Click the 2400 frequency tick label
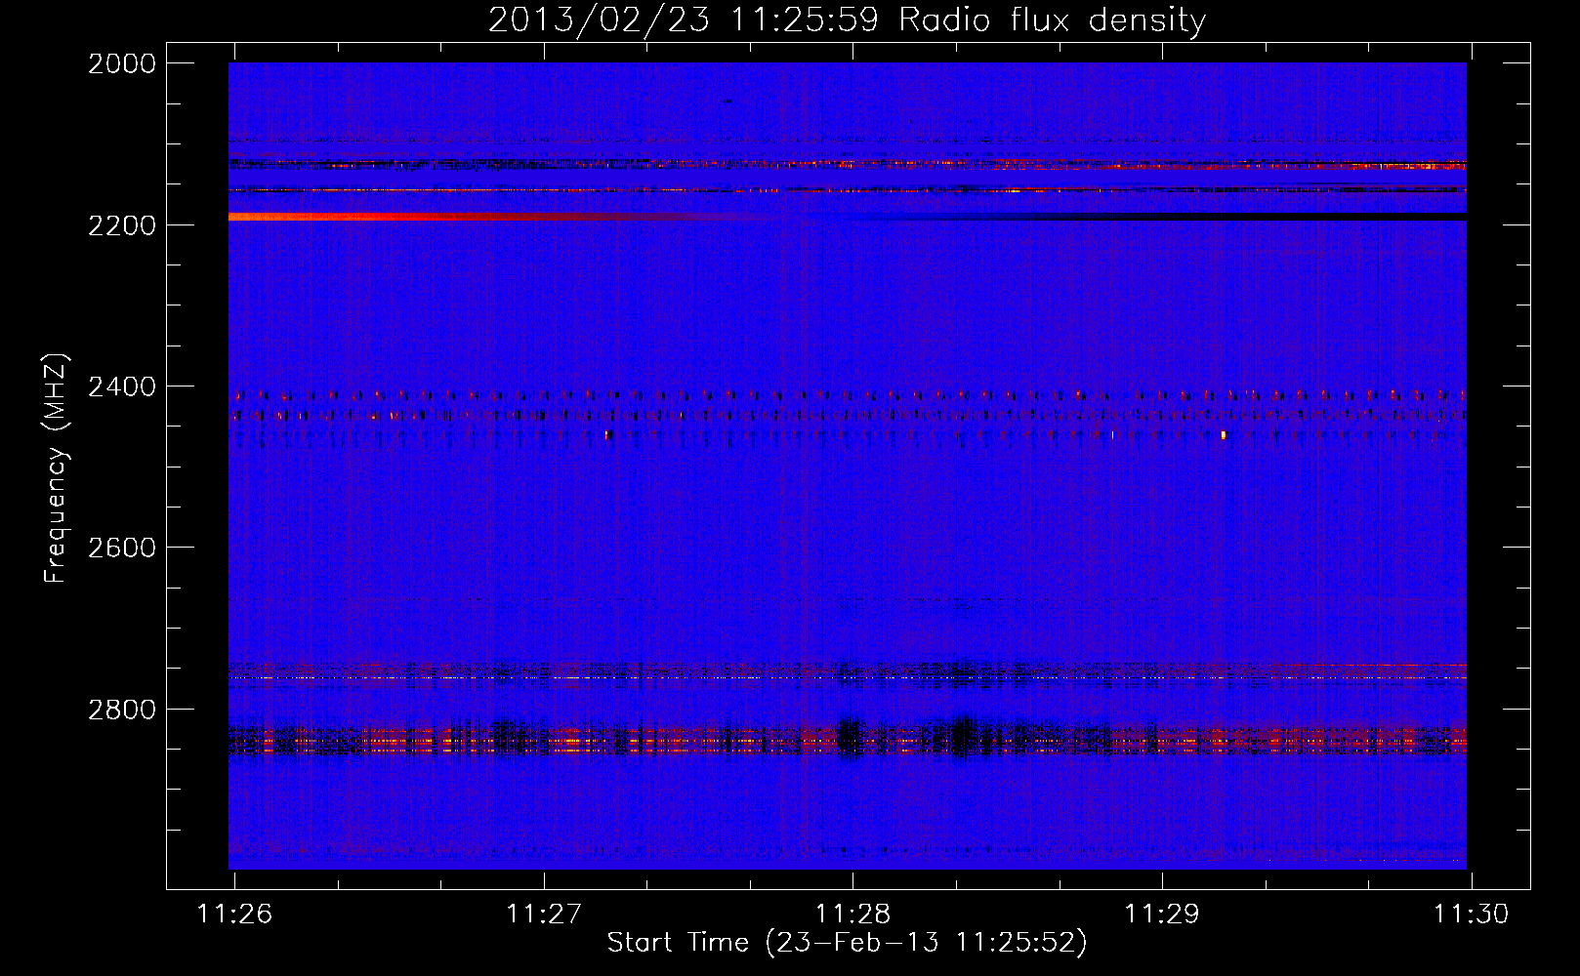Image resolution: width=1580 pixels, height=976 pixels. [122, 386]
